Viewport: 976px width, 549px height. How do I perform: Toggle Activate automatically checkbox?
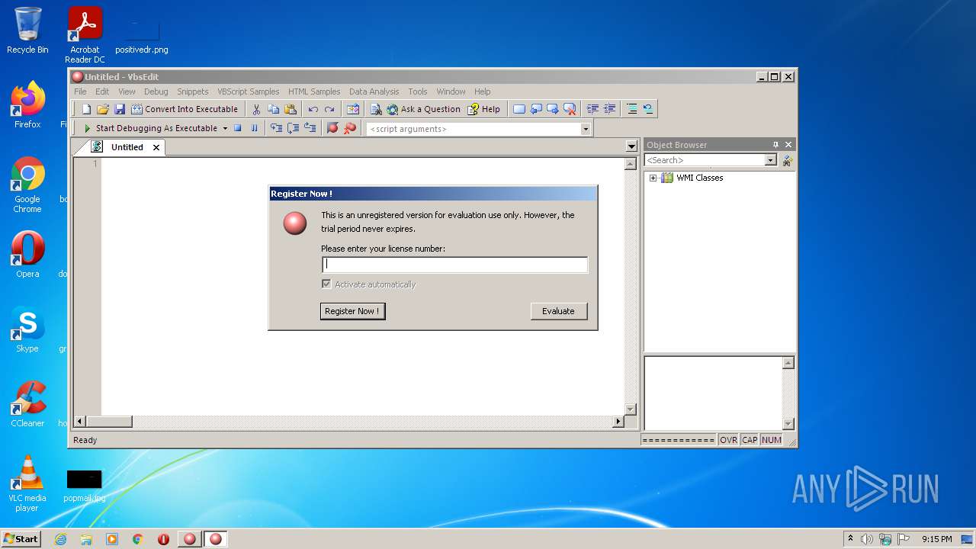point(326,284)
